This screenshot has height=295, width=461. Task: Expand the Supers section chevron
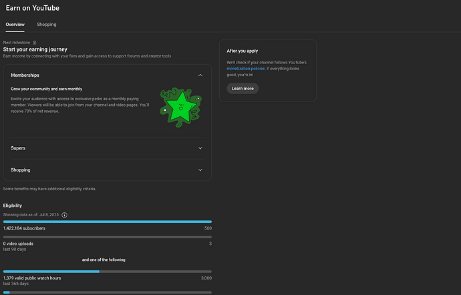point(200,148)
